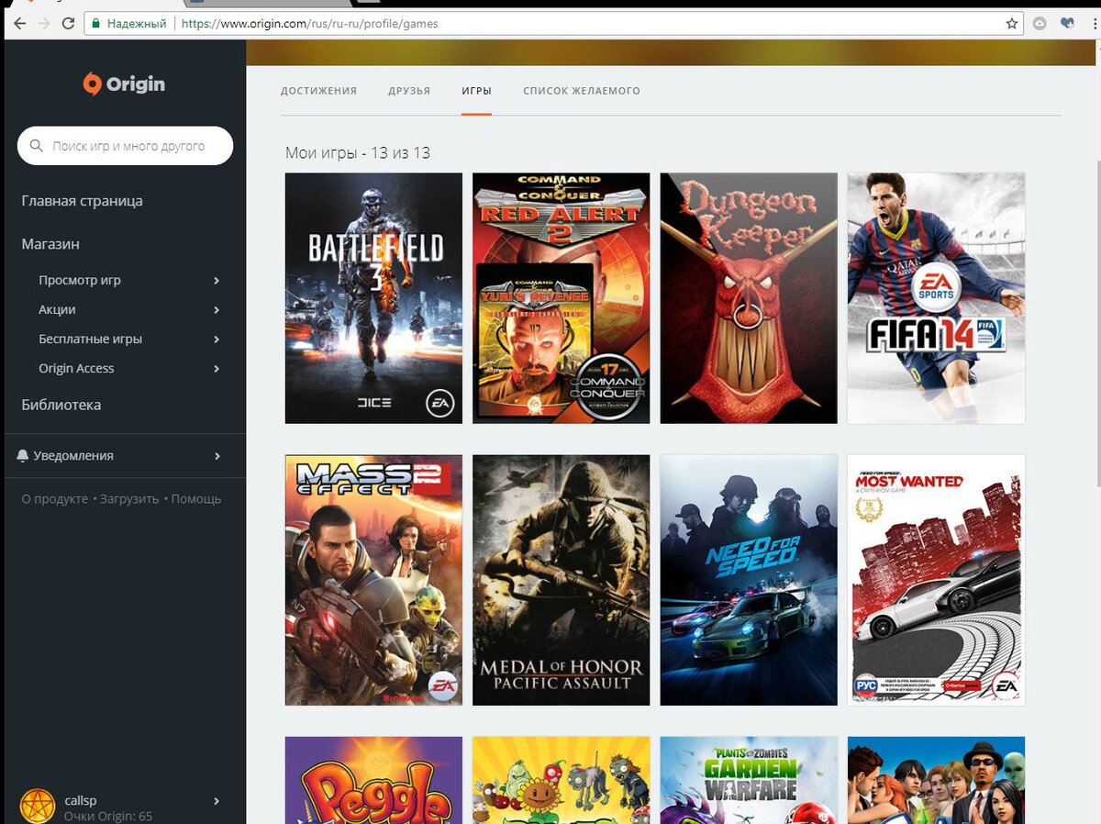Go to Главная страница
This screenshot has width=1101, height=824.
(x=82, y=201)
